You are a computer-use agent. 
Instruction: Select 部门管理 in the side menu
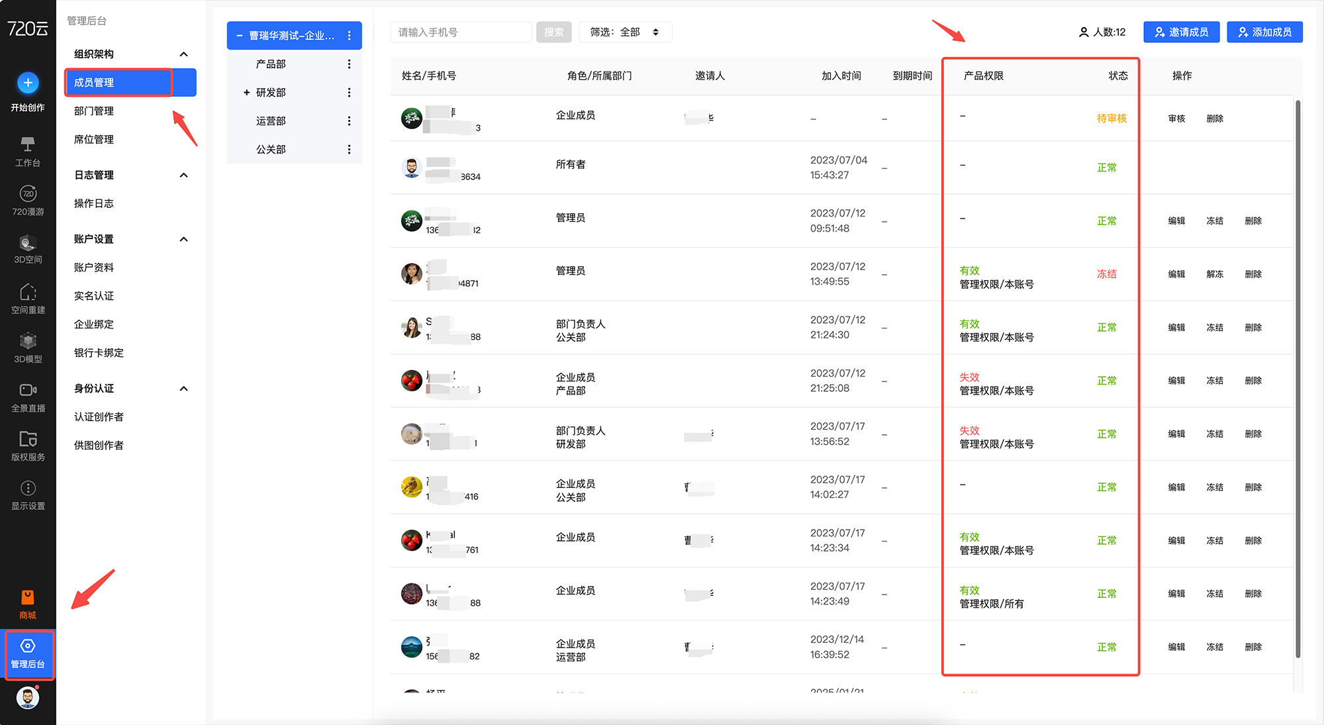[x=94, y=111]
